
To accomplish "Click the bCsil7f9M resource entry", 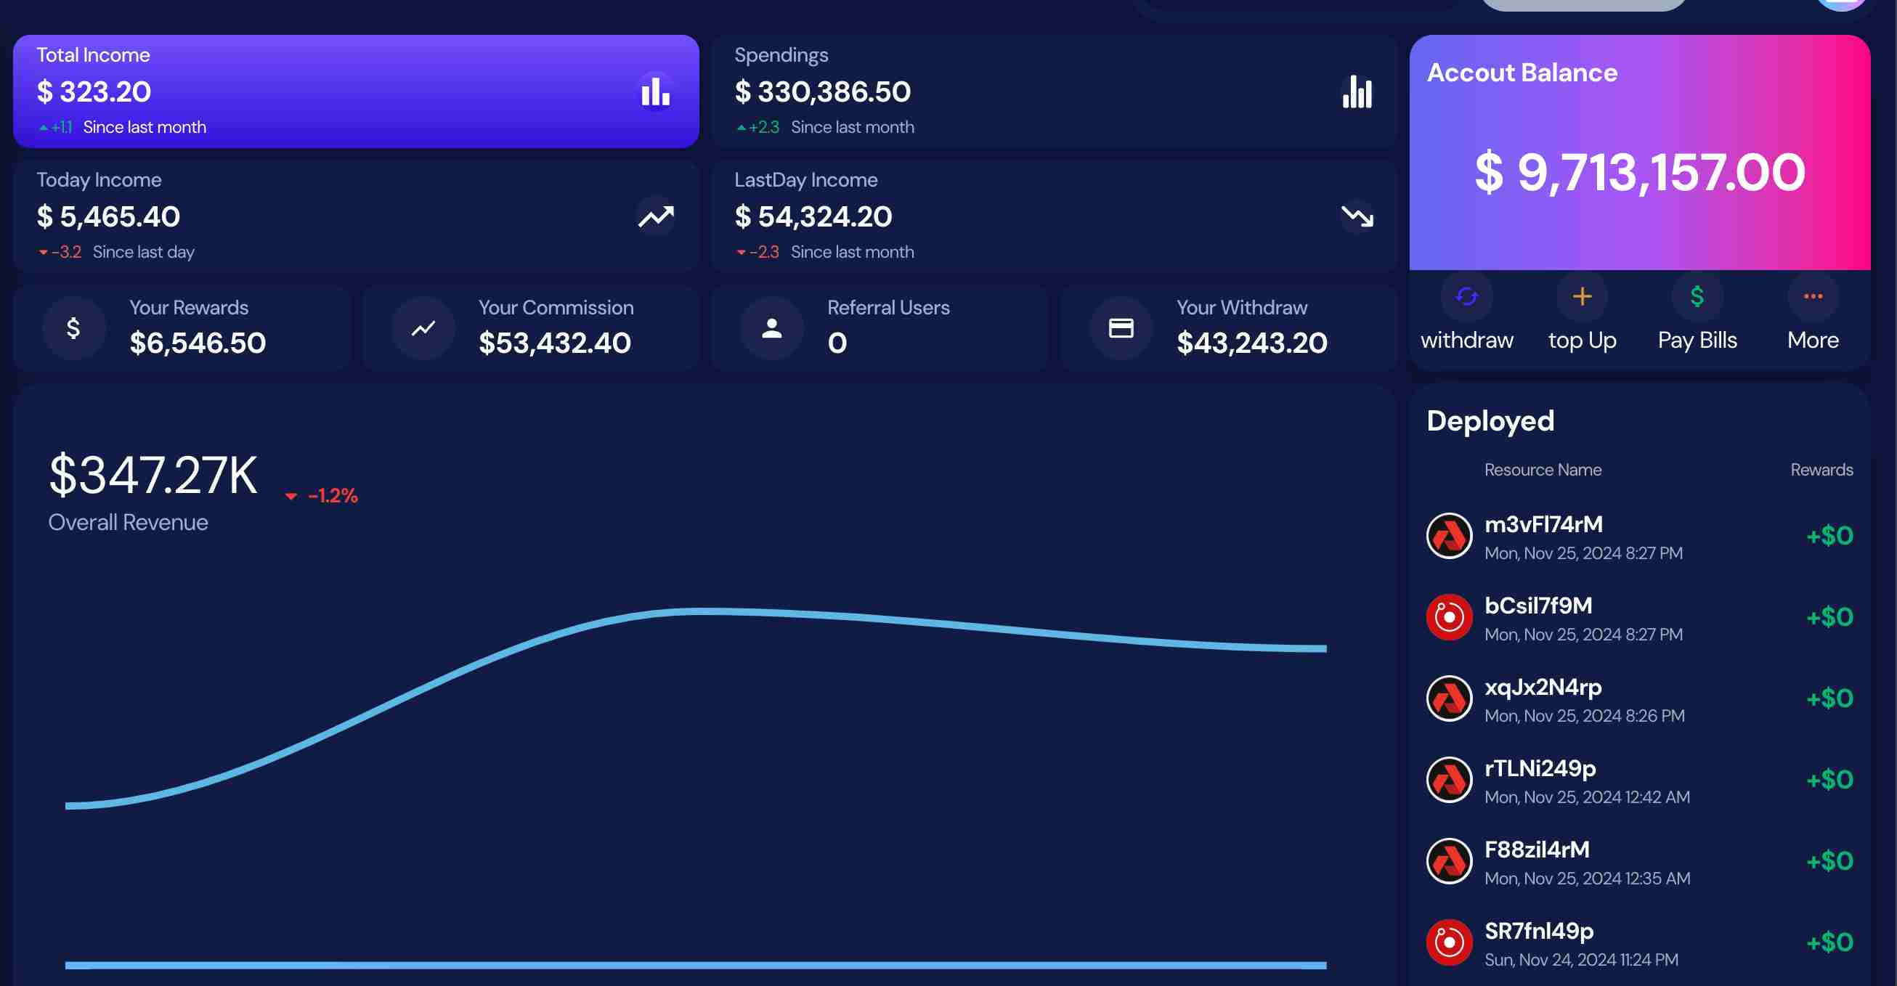I will 1640,617.
